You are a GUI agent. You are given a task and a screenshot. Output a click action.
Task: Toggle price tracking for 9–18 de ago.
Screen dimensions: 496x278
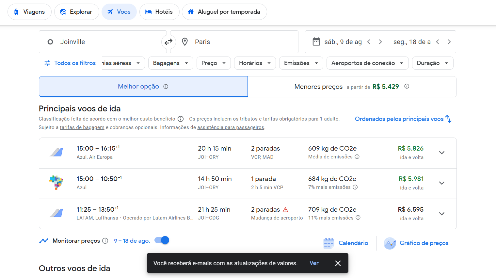[x=162, y=240]
